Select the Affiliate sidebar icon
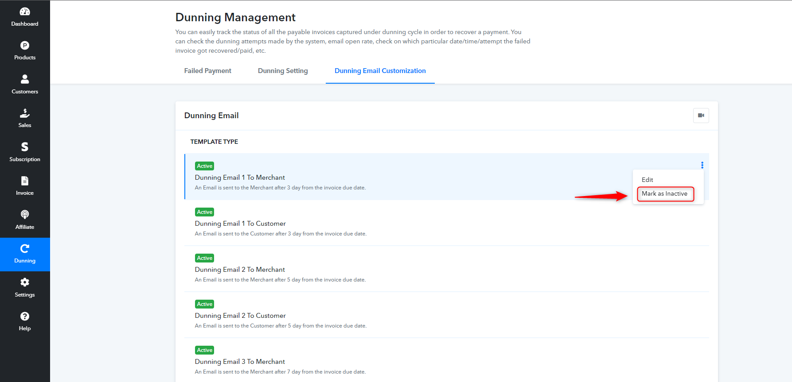Image resolution: width=792 pixels, height=382 pixels. [x=25, y=214]
